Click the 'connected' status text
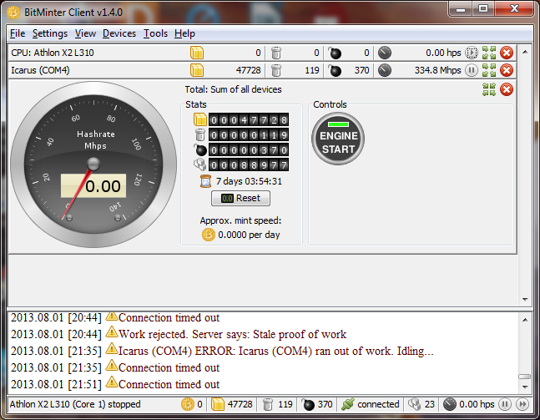The width and height of the screenshot is (540, 420). [x=378, y=404]
